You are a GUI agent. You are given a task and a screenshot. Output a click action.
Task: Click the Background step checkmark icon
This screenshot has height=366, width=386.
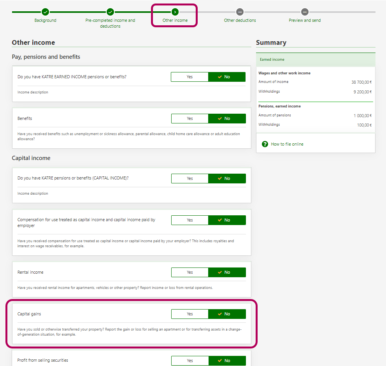pyautogui.click(x=45, y=12)
